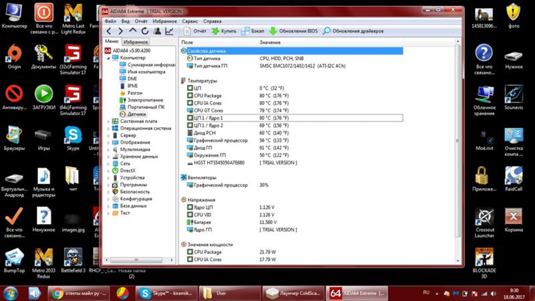This screenshot has width=535, height=301.
Task: Expand the Сеть tree node
Action: (x=108, y=164)
